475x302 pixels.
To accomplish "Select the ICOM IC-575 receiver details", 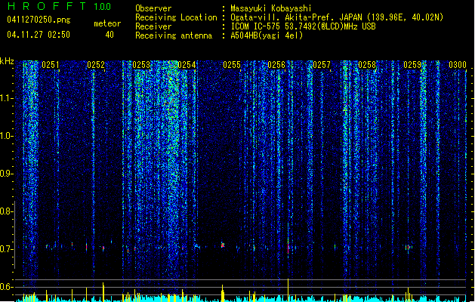I will [x=304, y=26].
